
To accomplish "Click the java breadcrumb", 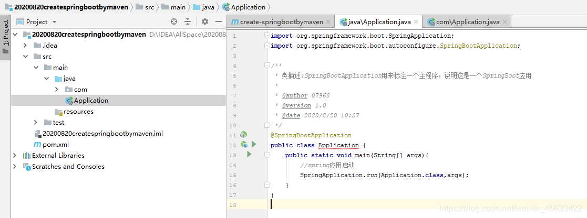I will coord(204,7).
